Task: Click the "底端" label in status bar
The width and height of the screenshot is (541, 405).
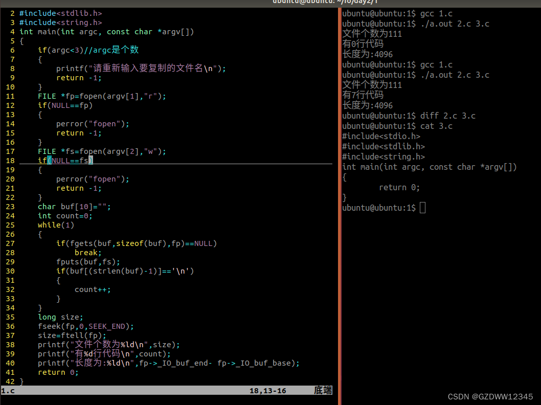Action: click(323, 390)
